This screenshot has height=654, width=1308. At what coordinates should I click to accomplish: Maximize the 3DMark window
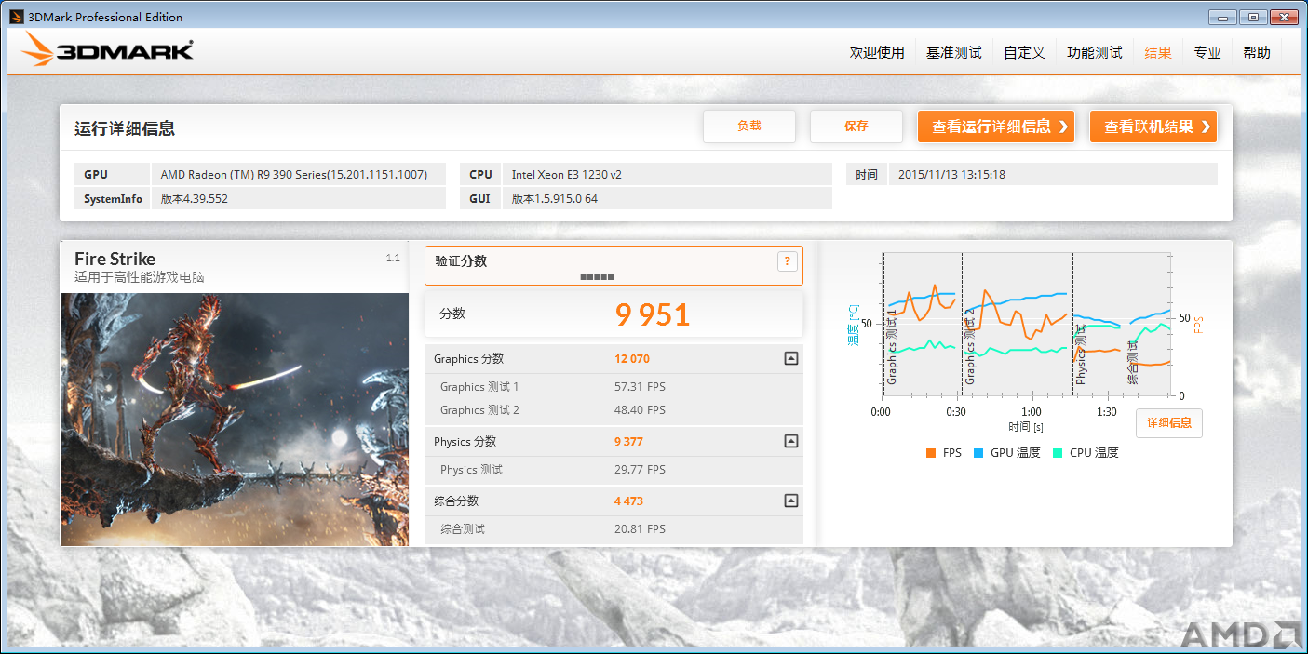click(1254, 17)
